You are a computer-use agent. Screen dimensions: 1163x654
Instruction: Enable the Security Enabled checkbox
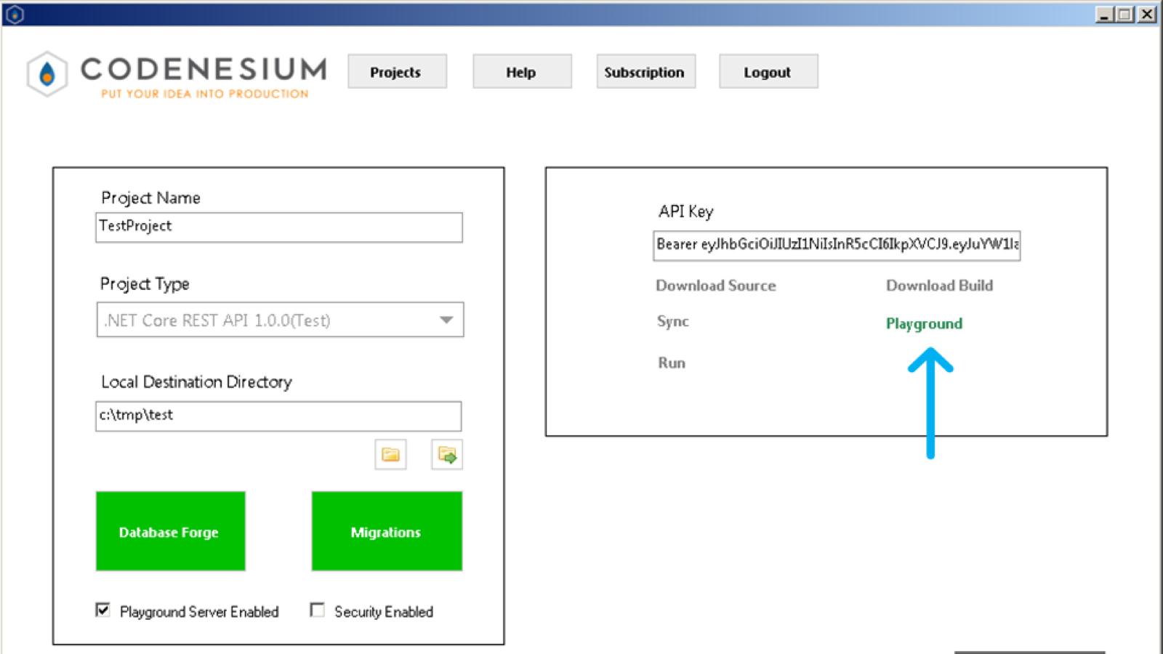coord(317,610)
